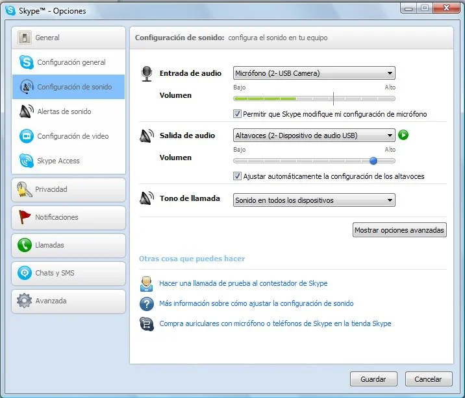Expand the Privacidad section

(68, 189)
